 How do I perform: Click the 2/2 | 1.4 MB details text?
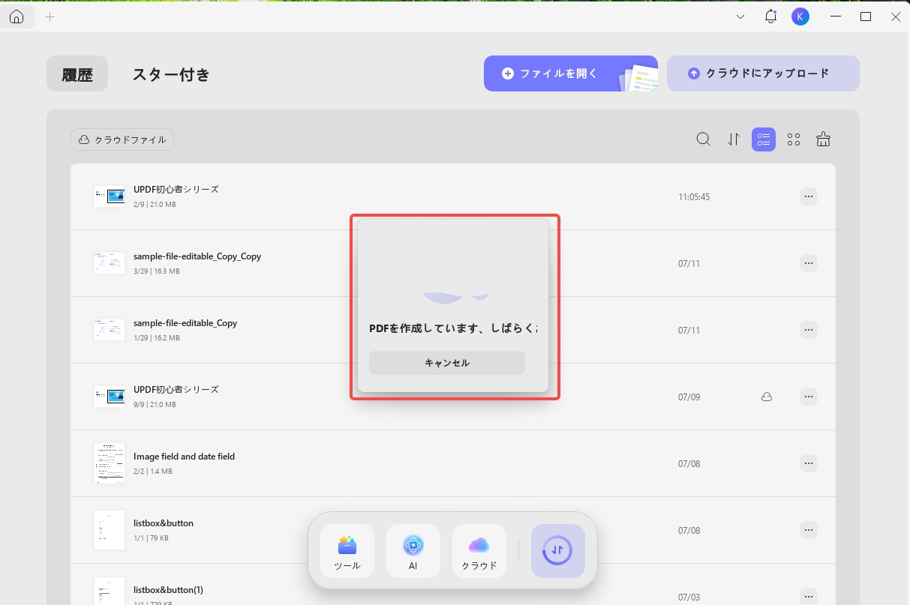(x=153, y=472)
